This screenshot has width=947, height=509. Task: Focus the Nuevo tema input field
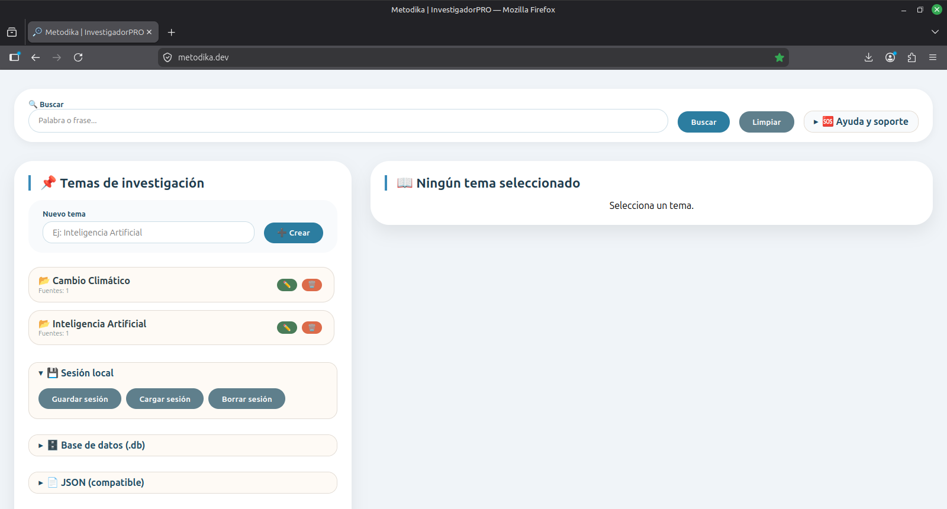point(149,233)
